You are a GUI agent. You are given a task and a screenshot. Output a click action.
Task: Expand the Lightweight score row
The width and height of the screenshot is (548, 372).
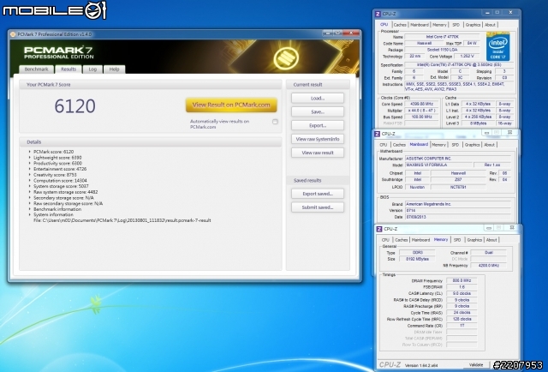point(30,158)
